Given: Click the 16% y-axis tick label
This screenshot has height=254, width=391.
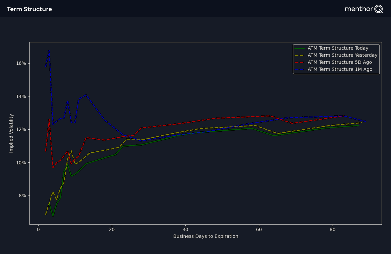Looking at the screenshot, I should click(x=21, y=63).
